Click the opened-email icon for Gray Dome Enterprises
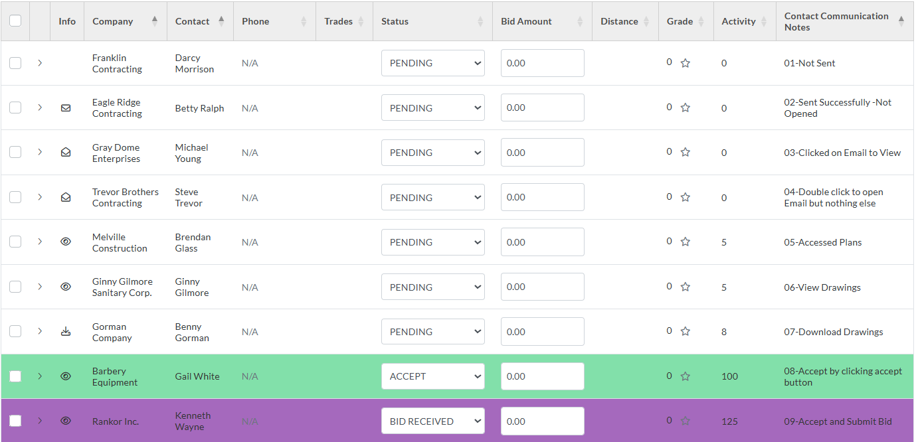This screenshot has width=916, height=442. tap(66, 153)
